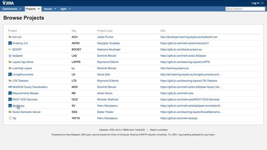Open the SeViAnno project
This screenshot has width=267, height=150.
18,105
